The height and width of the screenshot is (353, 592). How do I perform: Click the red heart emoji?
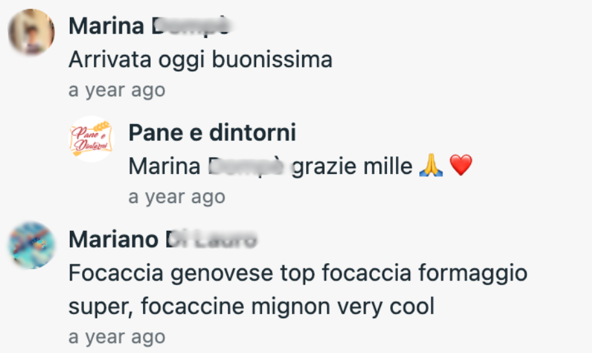[461, 166]
